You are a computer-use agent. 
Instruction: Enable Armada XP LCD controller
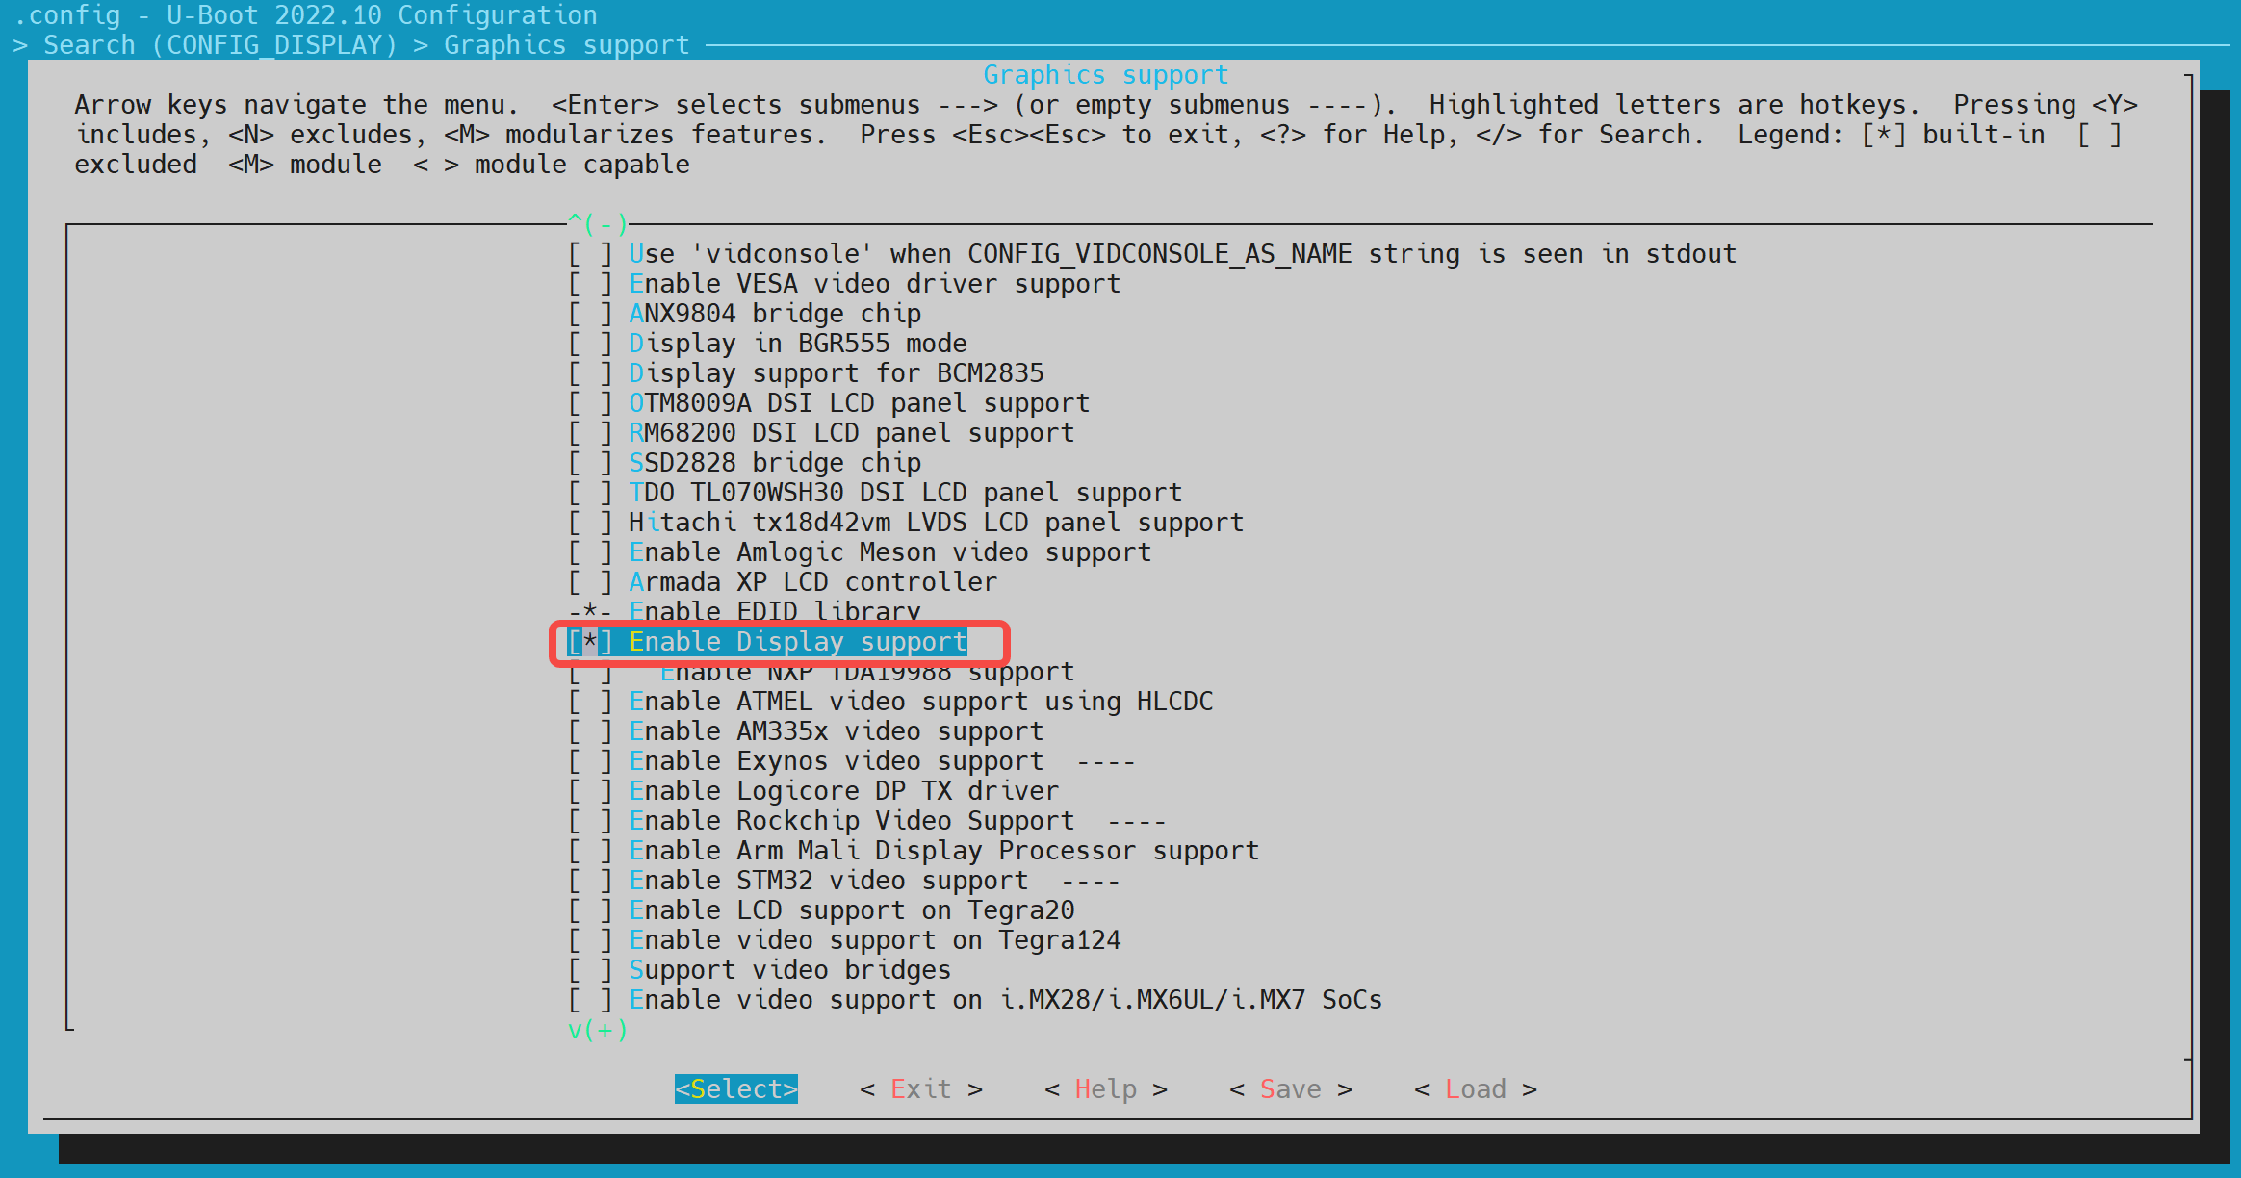(x=589, y=582)
